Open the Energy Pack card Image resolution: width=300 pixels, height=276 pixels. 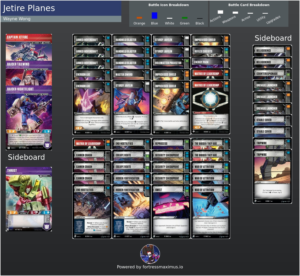pos(210,62)
